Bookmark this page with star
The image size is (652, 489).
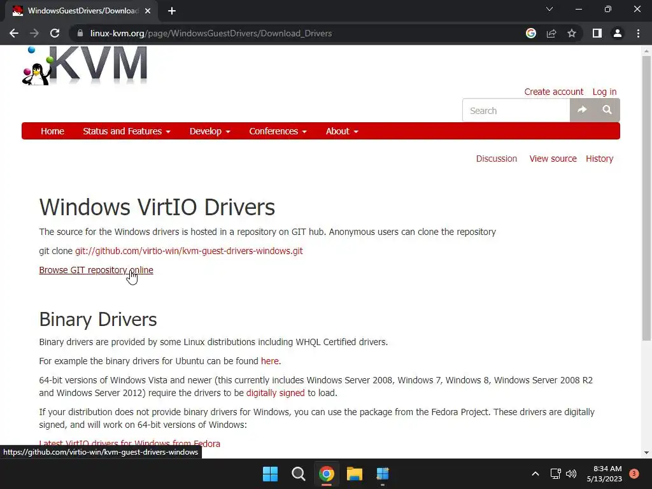click(x=572, y=33)
